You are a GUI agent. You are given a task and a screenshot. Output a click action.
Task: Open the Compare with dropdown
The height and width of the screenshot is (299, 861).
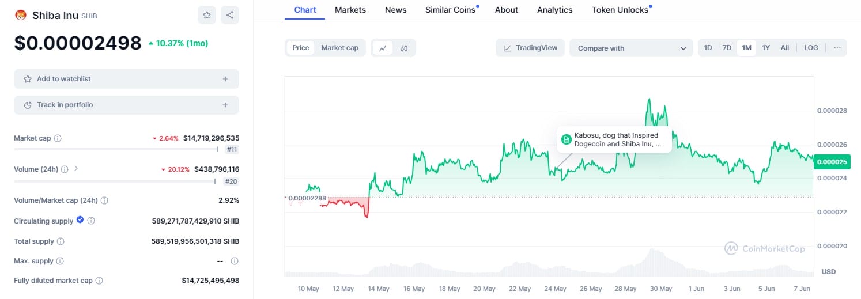[631, 48]
